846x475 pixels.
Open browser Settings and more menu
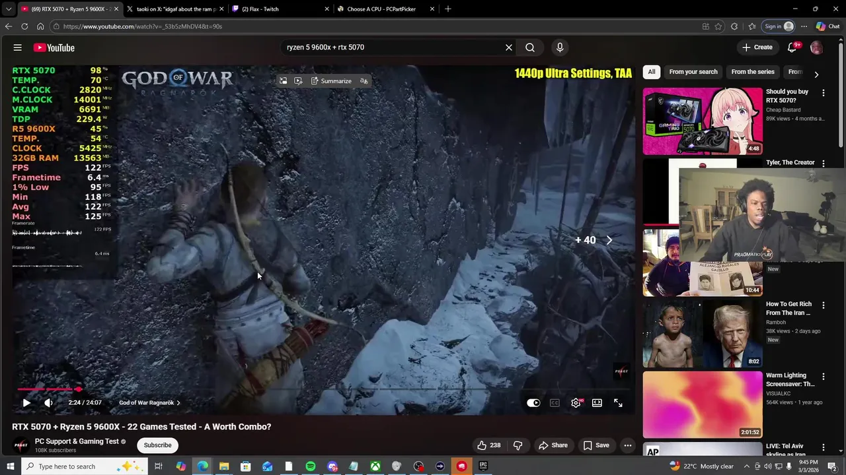coord(804,26)
